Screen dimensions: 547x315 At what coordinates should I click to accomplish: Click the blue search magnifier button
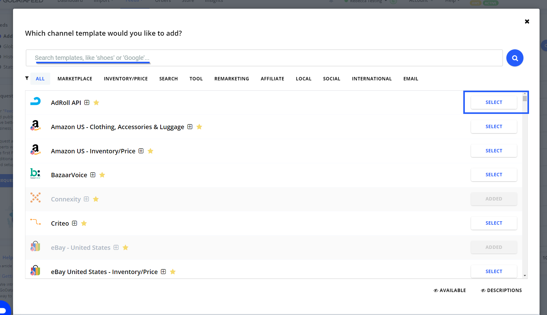pos(515,58)
